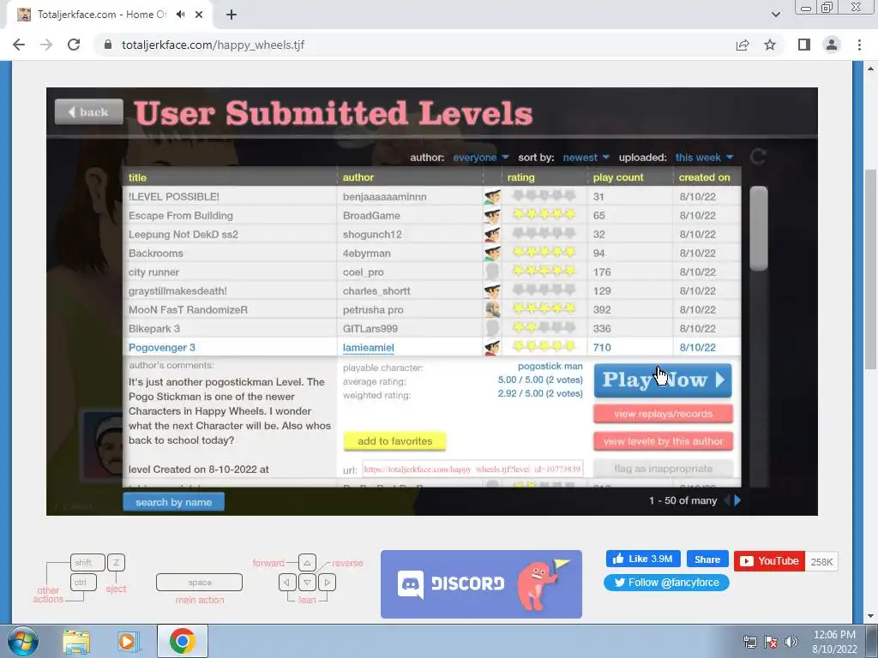Click the Facebook Like 3.9M button
Screen dimensions: 878x658
(x=643, y=559)
